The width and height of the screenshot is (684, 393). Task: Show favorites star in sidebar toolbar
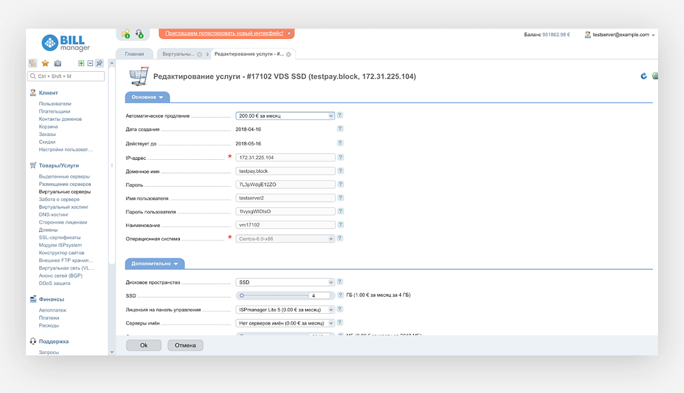[45, 63]
